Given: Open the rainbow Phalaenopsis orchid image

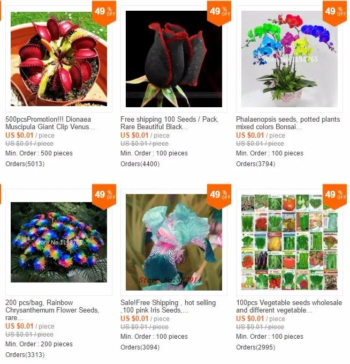Looking at the screenshot, I should [290, 59].
